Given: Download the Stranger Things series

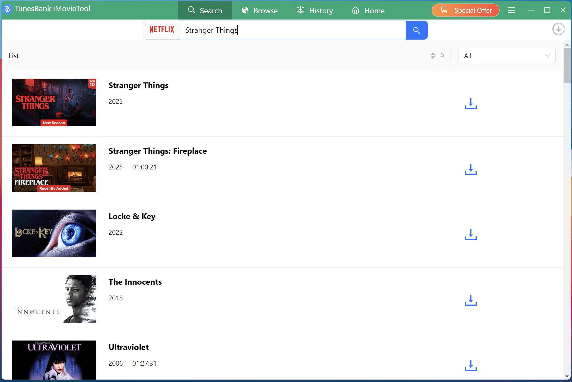Looking at the screenshot, I should (x=470, y=104).
